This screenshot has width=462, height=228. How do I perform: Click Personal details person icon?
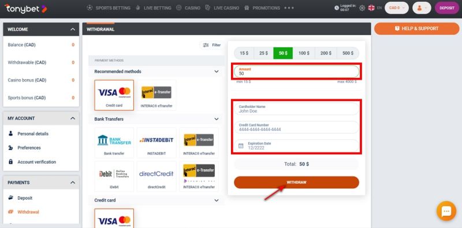(x=10, y=133)
